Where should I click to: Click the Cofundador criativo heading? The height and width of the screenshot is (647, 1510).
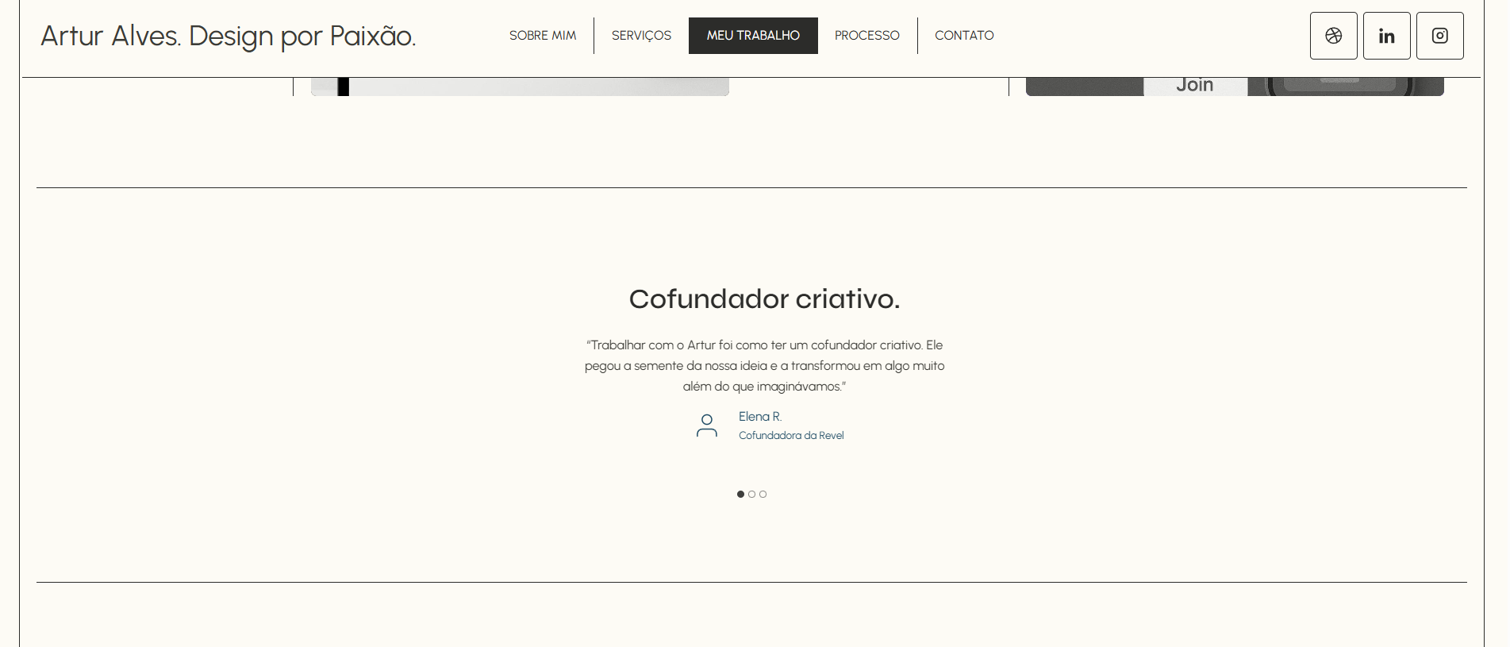click(x=764, y=299)
